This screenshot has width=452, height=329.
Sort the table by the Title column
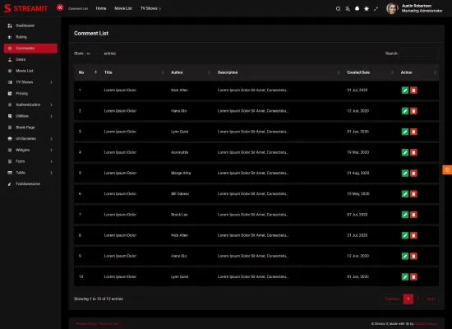pos(133,72)
